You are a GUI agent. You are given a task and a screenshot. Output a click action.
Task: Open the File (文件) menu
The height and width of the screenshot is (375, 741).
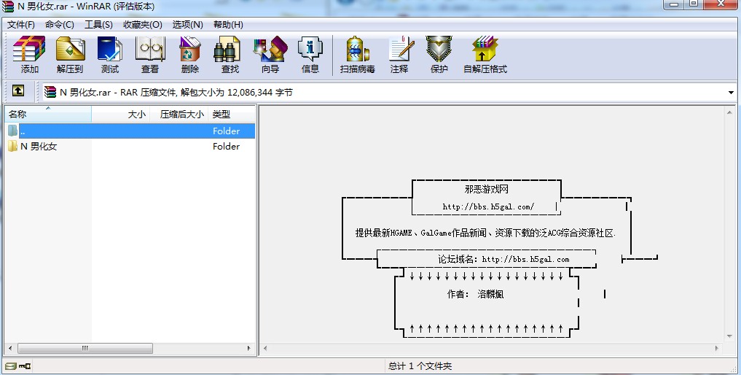pyautogui.click(x=21, y=24)
